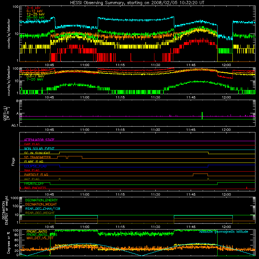Click the 'Flags' vertical axis title

(x=13, y=162)
